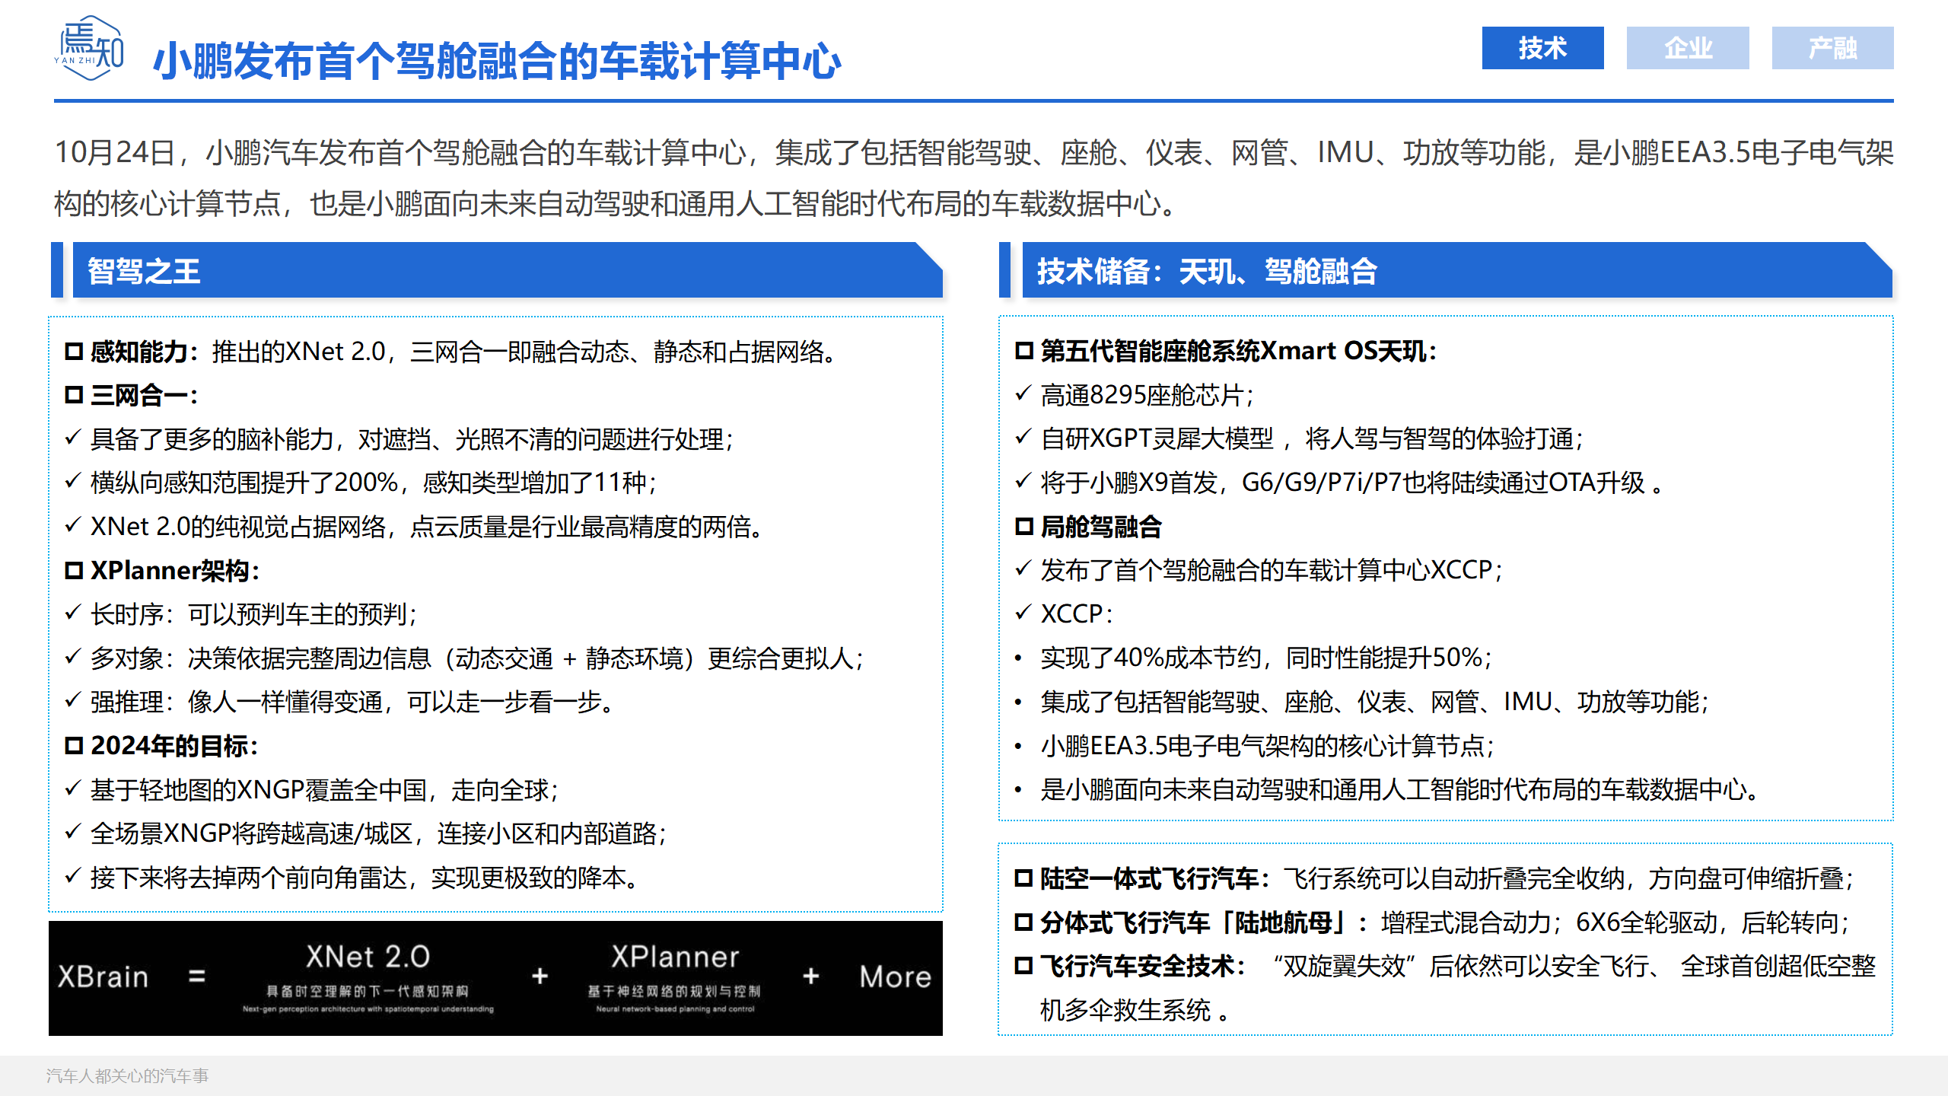
Task: Click the XBrain label in banner
Action: click(x=103, y=977)
